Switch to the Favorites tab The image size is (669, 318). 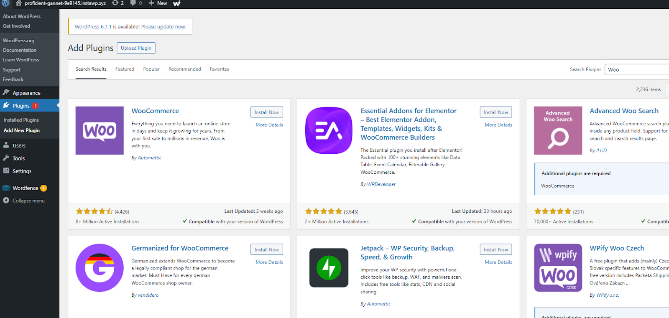tap(220, 69)
